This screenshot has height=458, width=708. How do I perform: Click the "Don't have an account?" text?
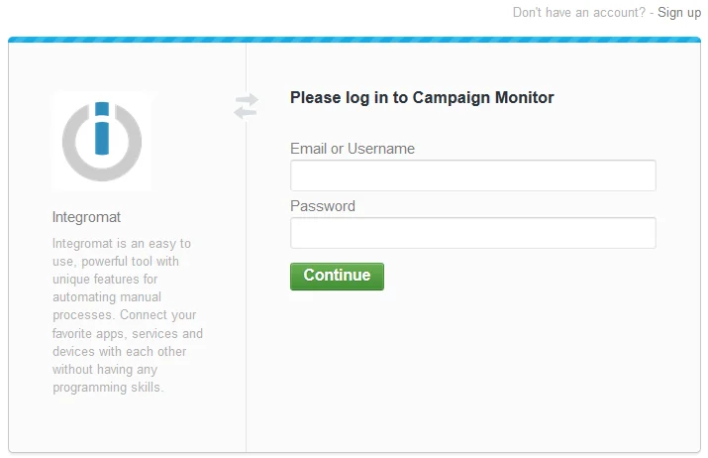point(579,13)
